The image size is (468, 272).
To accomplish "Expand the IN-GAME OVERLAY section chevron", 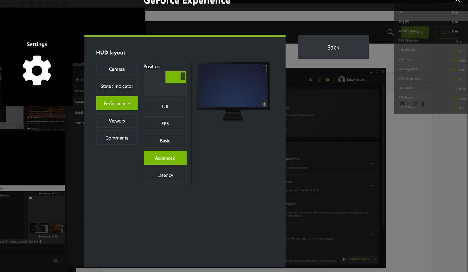I will pyautogui.click(x=372, y=209).
